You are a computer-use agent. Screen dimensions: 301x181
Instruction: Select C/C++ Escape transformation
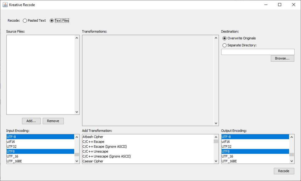(x=148, y=142)
